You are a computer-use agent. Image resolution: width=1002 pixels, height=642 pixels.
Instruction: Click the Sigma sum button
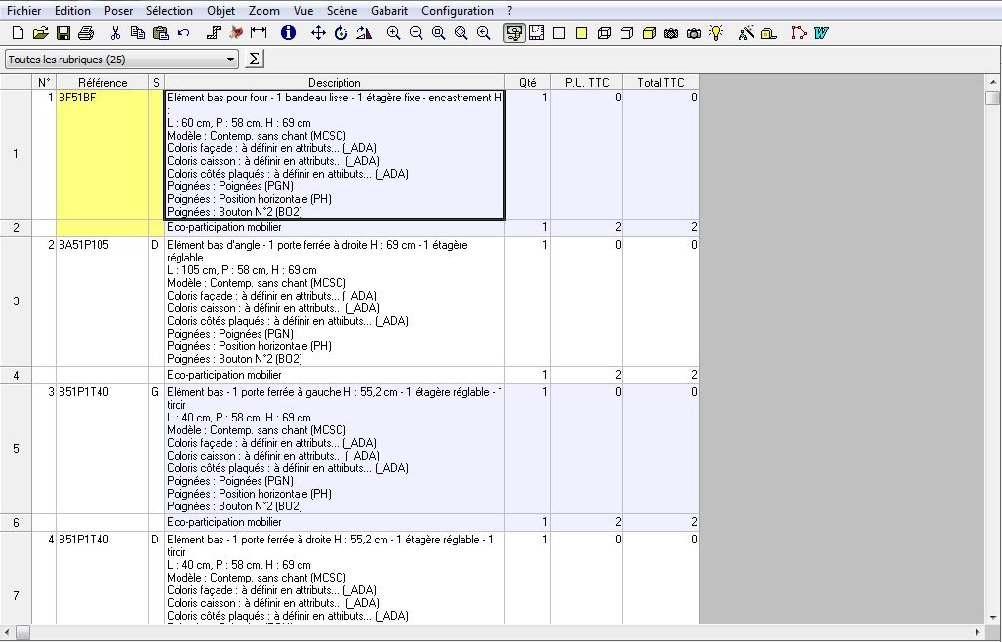point(255,60)
